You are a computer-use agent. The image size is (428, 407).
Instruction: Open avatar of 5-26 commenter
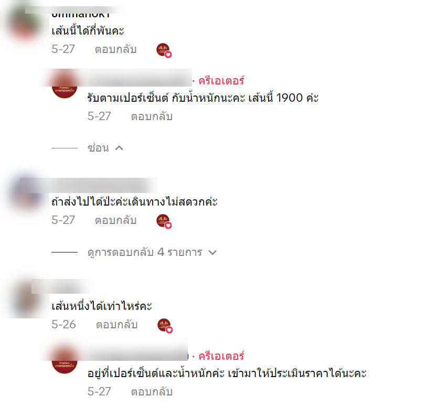25,298
